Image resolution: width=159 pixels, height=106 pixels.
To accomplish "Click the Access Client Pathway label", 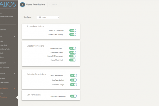I will pyautogui.click(x=56, y=35).
